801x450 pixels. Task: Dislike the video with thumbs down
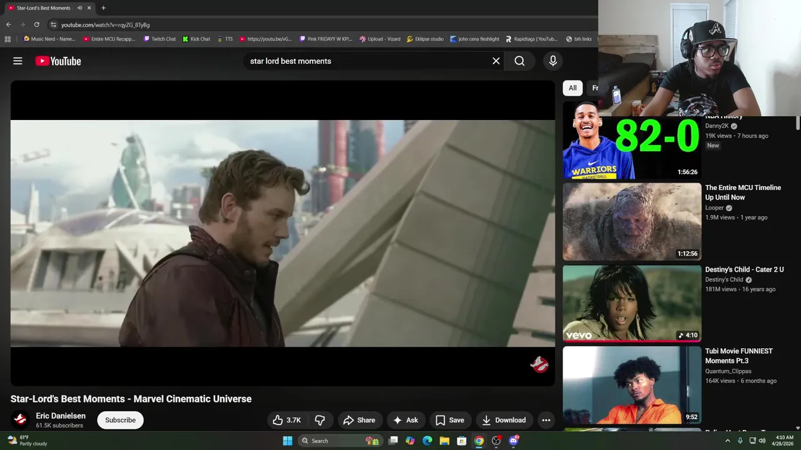tap(320, 420)
